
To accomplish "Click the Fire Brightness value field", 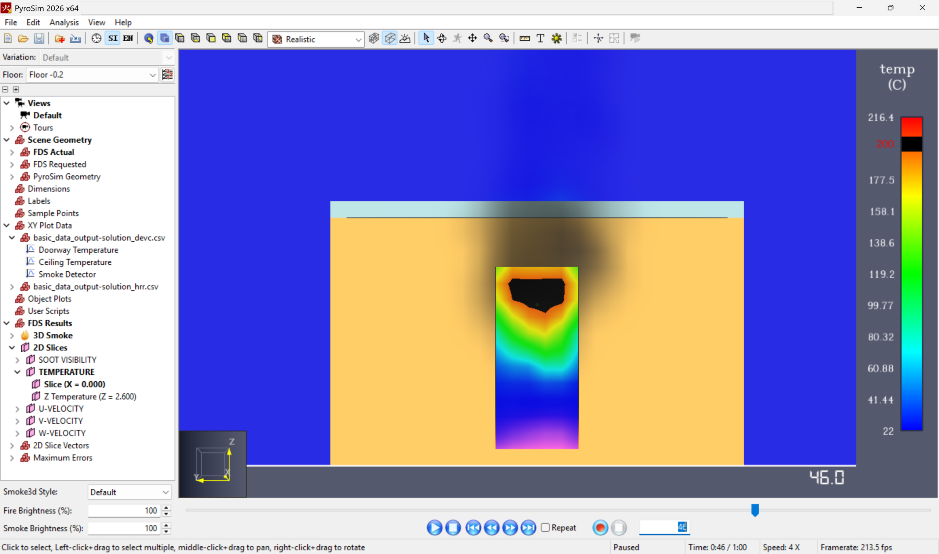I will coord(124,510).
